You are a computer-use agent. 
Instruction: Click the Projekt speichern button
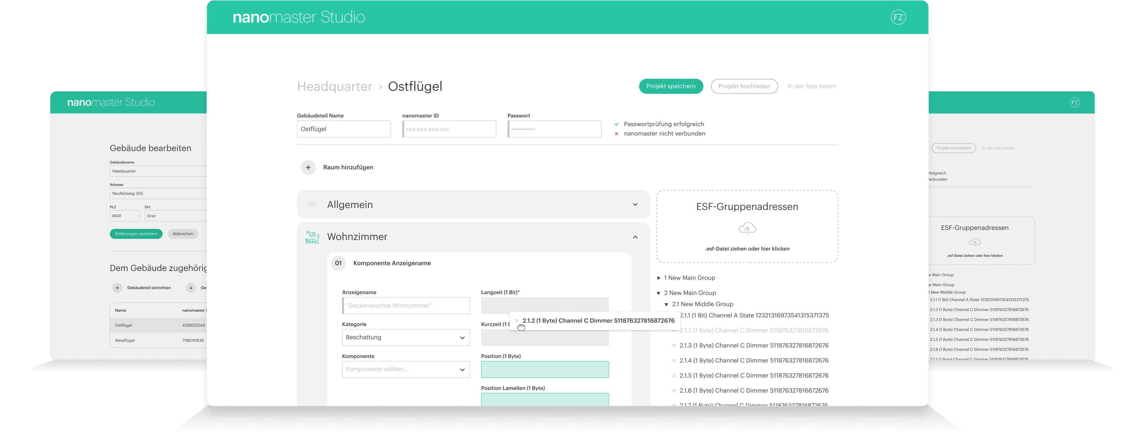[x=670, y=86]
